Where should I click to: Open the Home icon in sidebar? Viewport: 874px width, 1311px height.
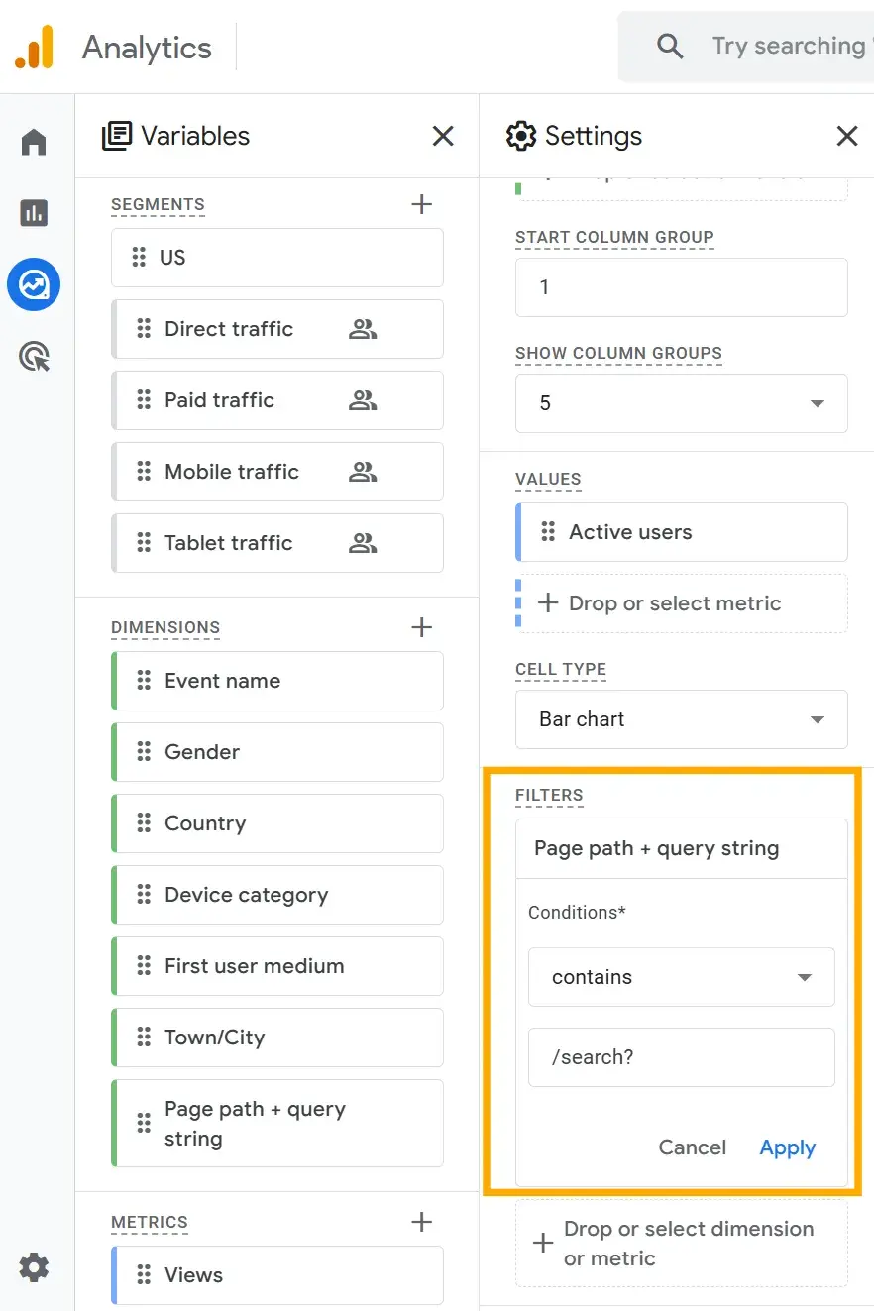(34, 143)
